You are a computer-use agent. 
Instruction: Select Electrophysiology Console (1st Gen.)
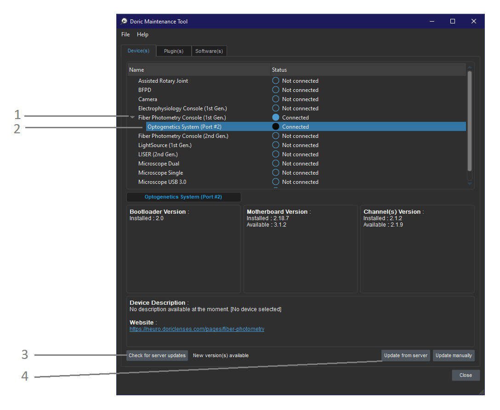pyautogui.click(x=182, y=108)
